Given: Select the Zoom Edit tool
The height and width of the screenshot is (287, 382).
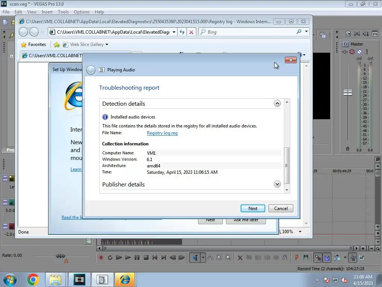Looking at the screenshot, I should tap(228, 257).
